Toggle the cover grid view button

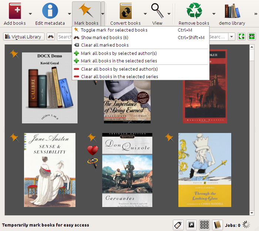click(x=204, y=225)
